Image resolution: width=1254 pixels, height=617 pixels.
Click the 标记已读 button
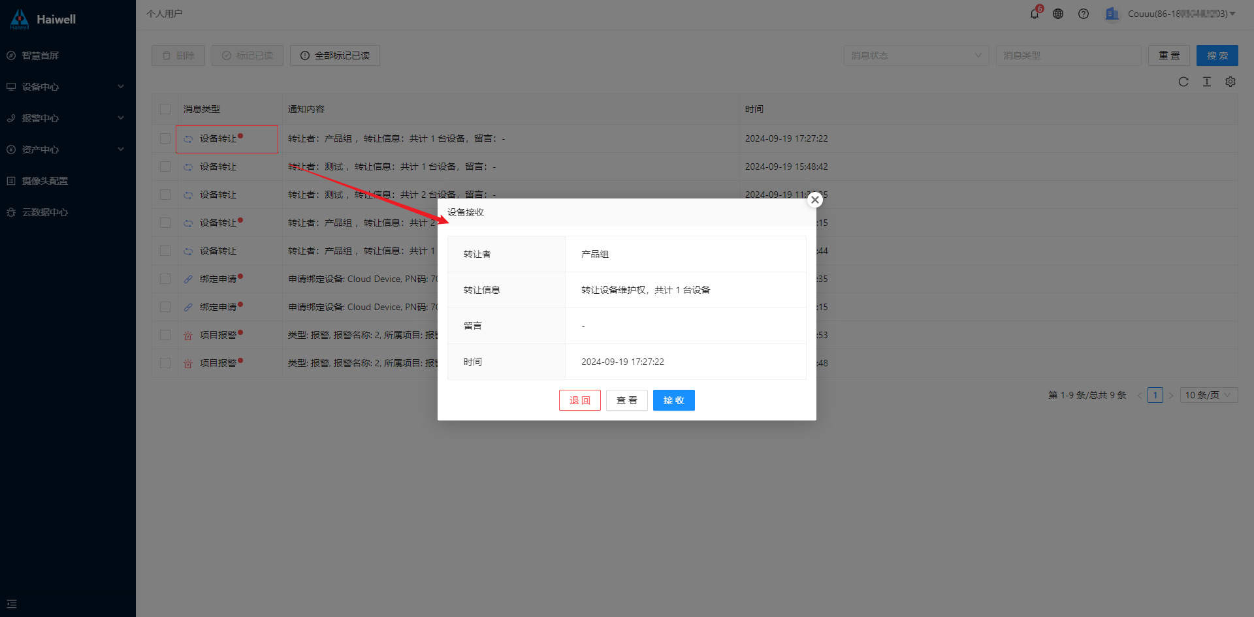[248, 55]
